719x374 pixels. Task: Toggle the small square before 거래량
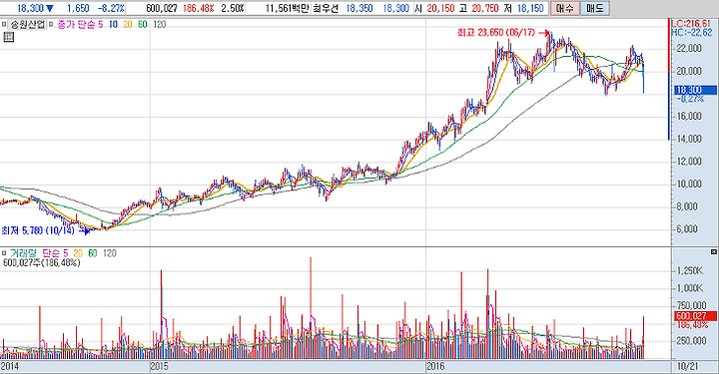tap(4, 252)
